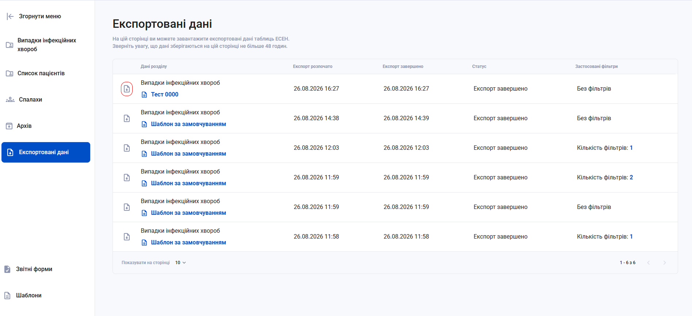The height and width of the screenshot is (316, 692).
Task: Open rows-per-page dropdown showing 10
Action: click(180, 263)
